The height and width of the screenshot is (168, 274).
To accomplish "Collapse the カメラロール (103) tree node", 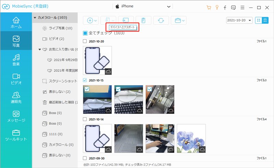I will tap(35, 18).
